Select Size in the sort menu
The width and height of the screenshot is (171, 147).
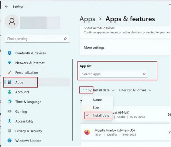pos(96,108)
